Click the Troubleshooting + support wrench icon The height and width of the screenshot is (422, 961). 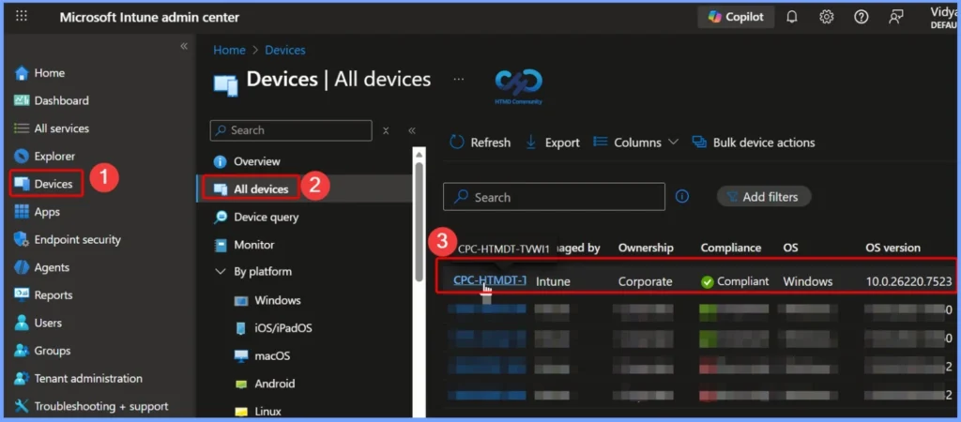tap(22, 406)
